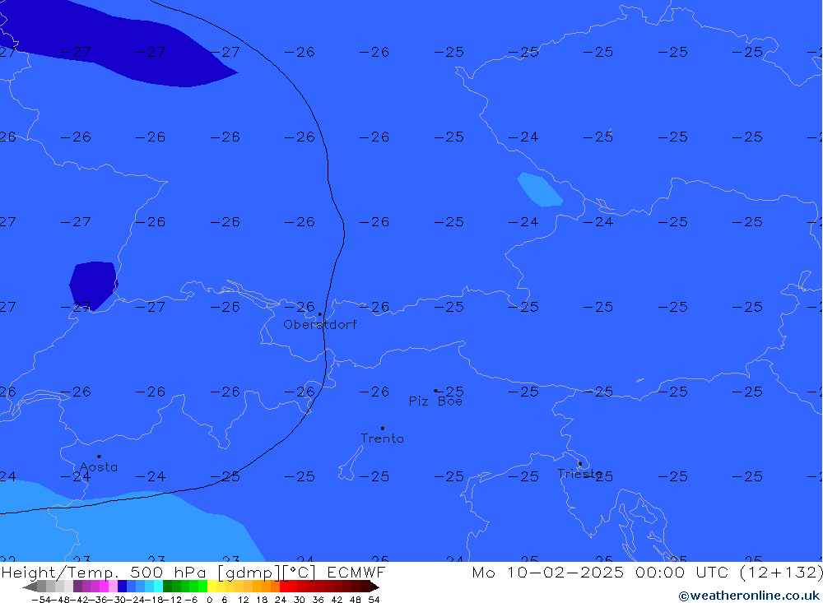The image size is (823, 603).
Task: Pick the dark navy blue legend swatch
Action: click(x=123, y=587)
